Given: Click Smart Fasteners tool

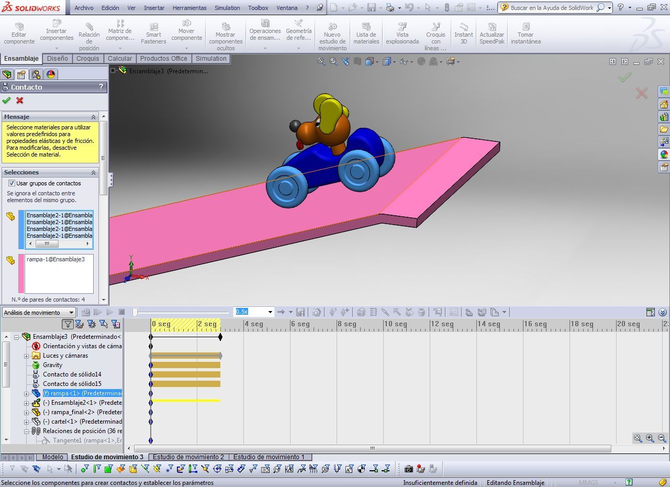Looking at the screenshot, I should (153, 34).
